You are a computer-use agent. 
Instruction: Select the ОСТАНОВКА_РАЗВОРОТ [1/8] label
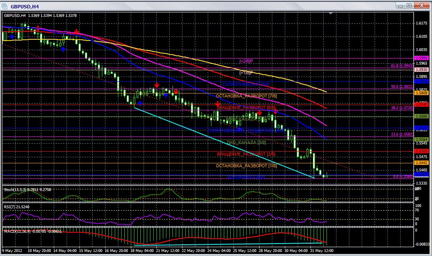(x=246, y=166)
